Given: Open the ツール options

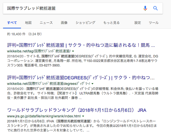Looking at the screenshot, I should click(154, 23).
